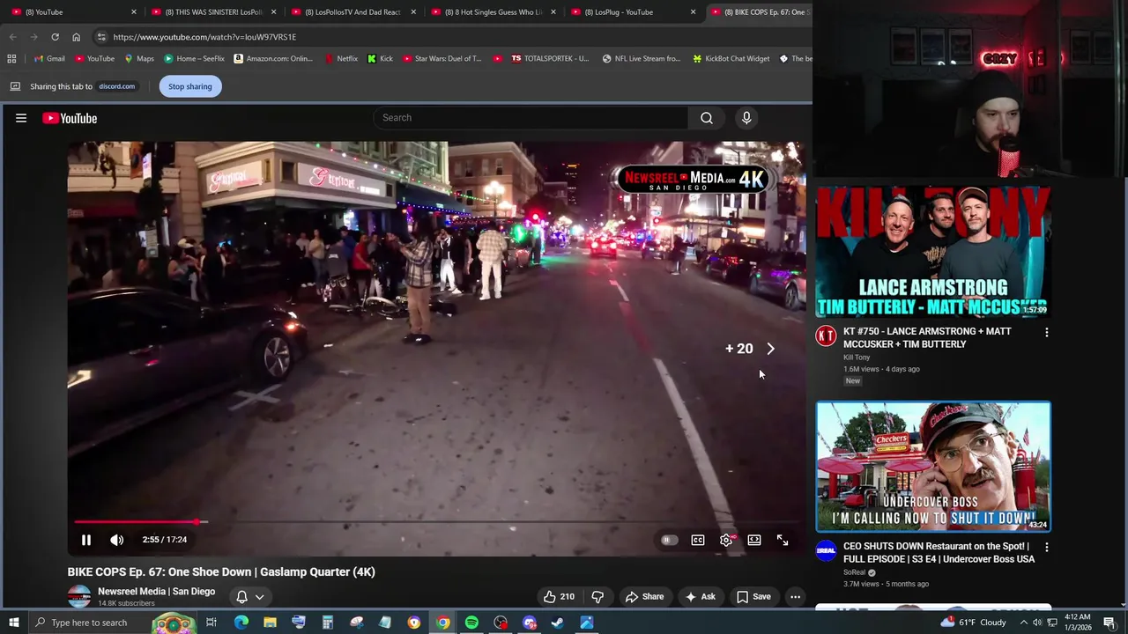Open the CEO SHUTS DOWN Restaurant title link
1128x634 pixels.
tap(939, 553)
